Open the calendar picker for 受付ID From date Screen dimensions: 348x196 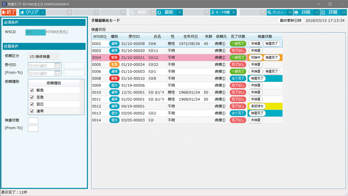(57, 65)
